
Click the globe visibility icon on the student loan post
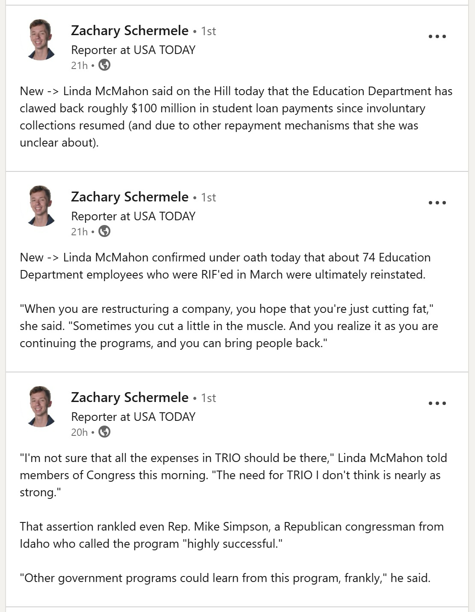pos(104,65)
